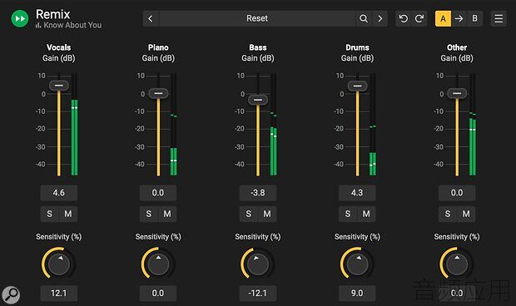516x306 pixels.
Task: Click the green Remix fast-forward logo icon
Action: (x=20, y=19)
